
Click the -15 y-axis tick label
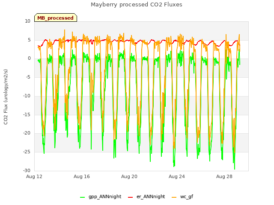pos(27,114)
